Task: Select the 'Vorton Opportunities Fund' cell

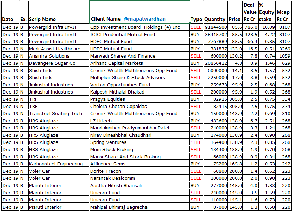Action: (139, 85)
